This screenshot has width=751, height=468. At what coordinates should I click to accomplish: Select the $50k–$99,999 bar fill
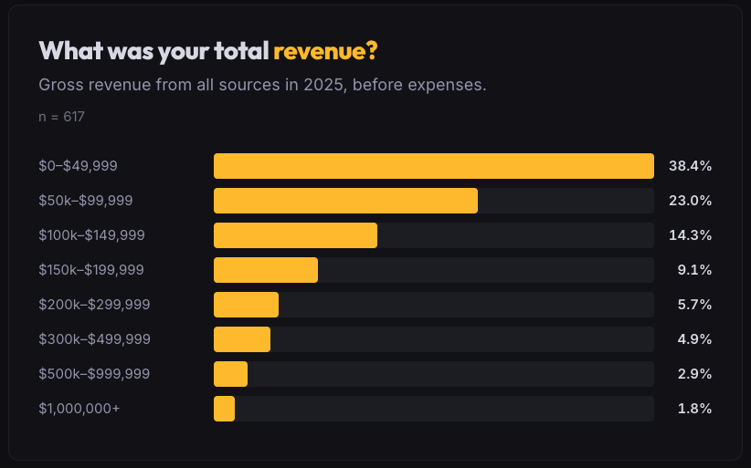tap(345, 201)
